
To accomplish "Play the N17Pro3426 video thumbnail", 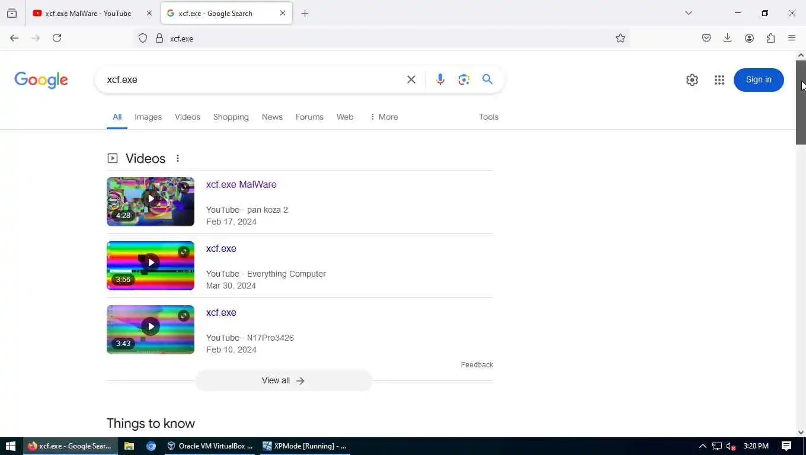I will coord(151,329).
